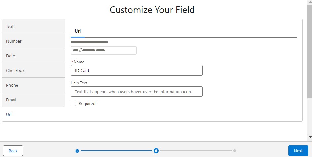Click the scrollbar down arrow
The width and height of the screenshot is (312, 157).
click(x=310, y=137)
